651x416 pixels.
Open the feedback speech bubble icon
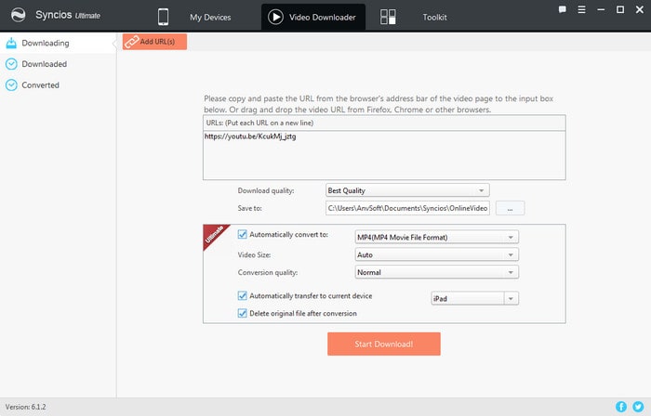click(x=562, y=9)
